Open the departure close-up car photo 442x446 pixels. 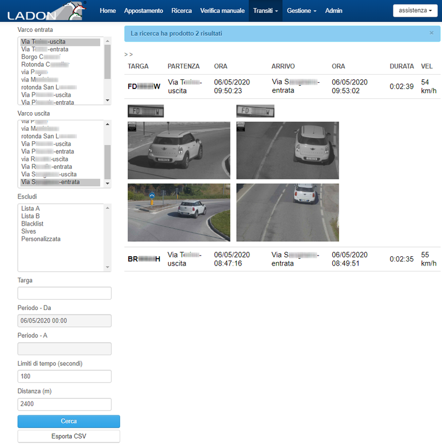(179, 150)
